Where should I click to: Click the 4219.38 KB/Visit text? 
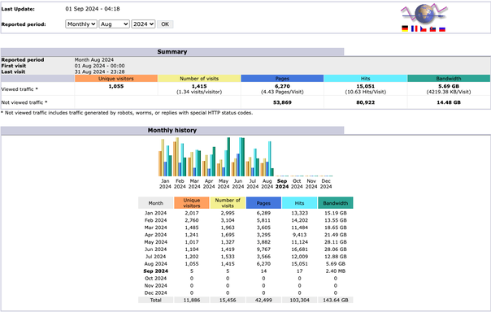tap(449, 92)
